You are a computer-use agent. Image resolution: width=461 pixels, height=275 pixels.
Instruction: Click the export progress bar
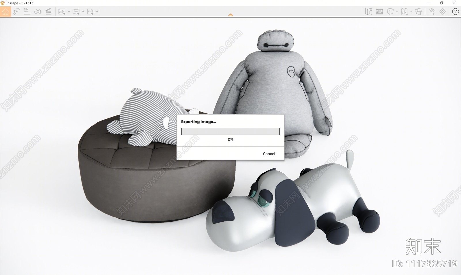(230, 132)
